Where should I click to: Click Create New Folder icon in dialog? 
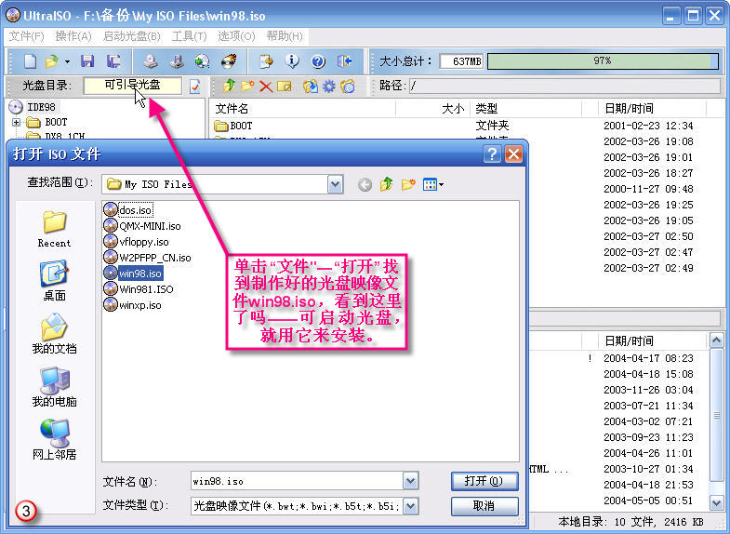tap(408, 184)
